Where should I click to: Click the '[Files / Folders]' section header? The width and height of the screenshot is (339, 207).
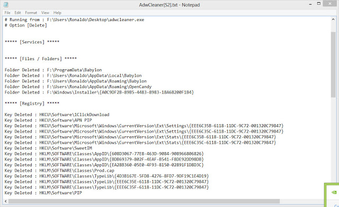[41, 59]
